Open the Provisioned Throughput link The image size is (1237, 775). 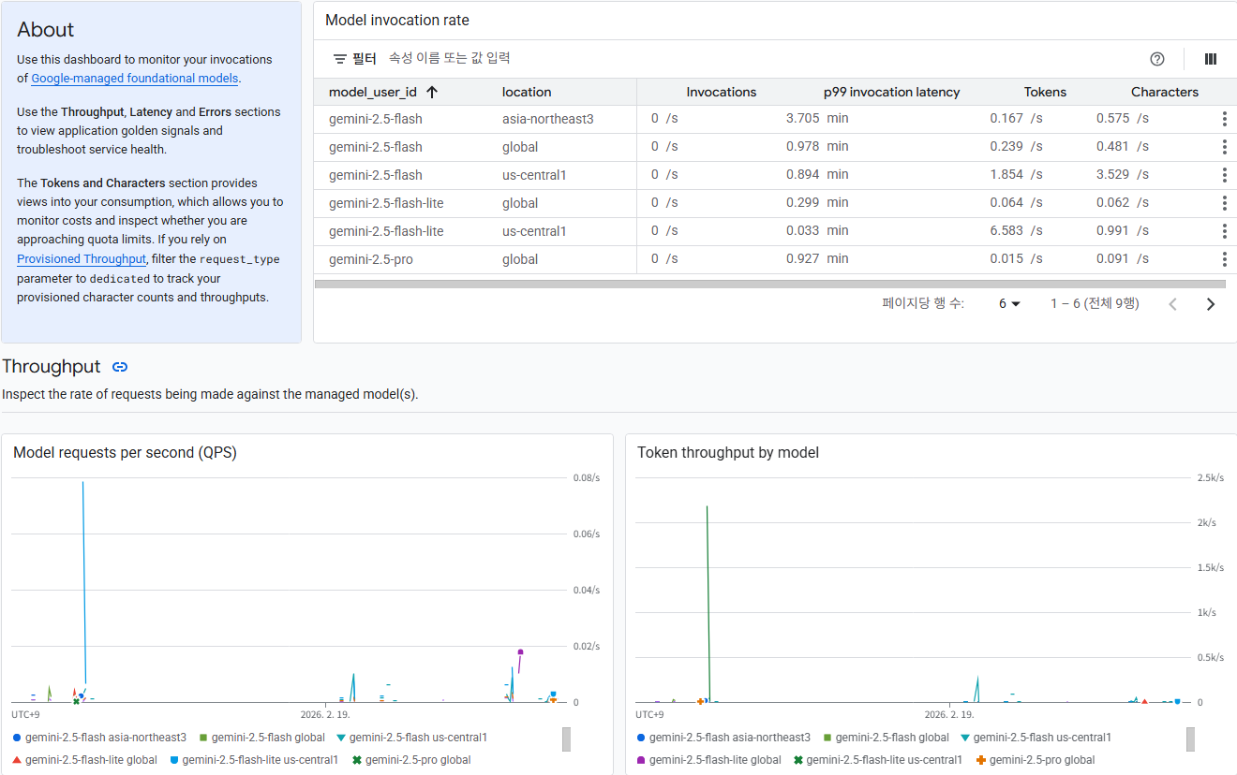(82, 259)
